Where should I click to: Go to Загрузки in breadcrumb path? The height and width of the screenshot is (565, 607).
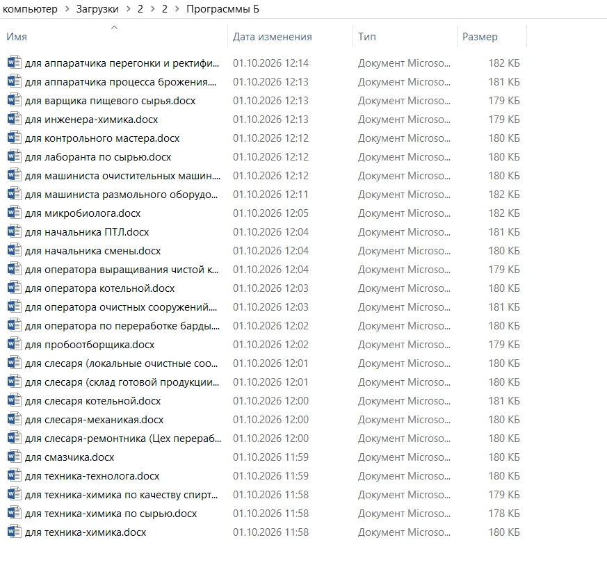[x=97, y=9]
